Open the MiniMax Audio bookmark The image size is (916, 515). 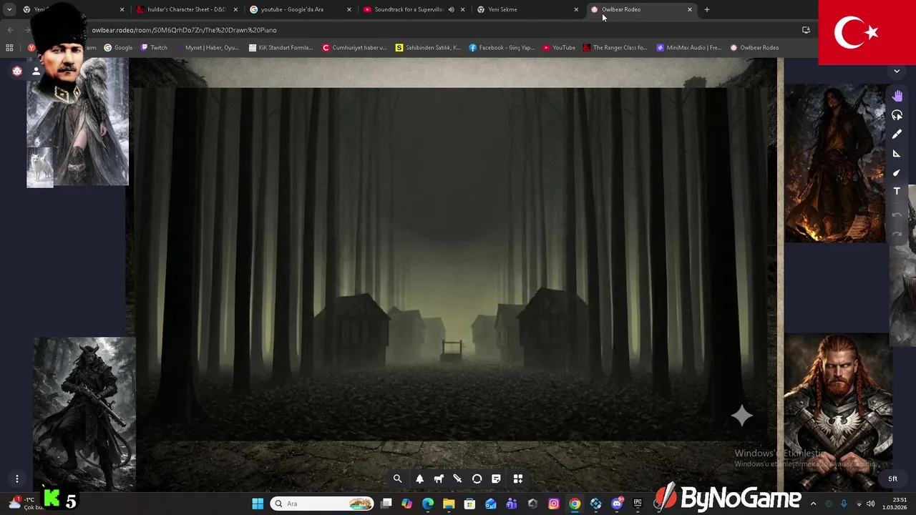point(689,48)
